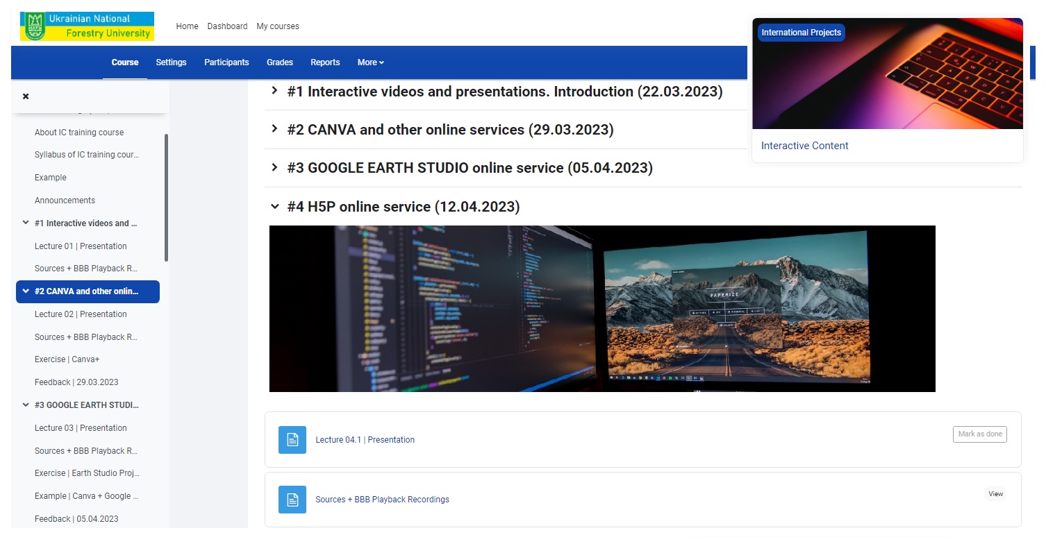Image resolution: width=1046 pixels, height=544 pixels.
Task: Select #1 Interactive videos section in index
Action: tap(85, 223)
